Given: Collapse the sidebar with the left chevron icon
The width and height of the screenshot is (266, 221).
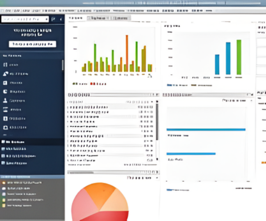Looking at the screenshot, I should (61, 19).
